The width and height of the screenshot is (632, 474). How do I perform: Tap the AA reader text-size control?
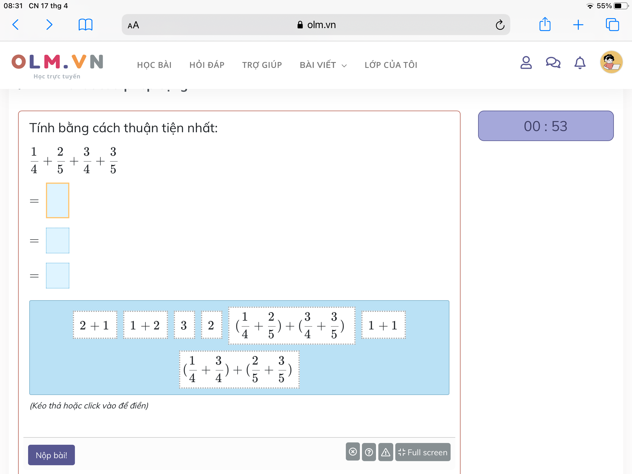click(133, 25)
